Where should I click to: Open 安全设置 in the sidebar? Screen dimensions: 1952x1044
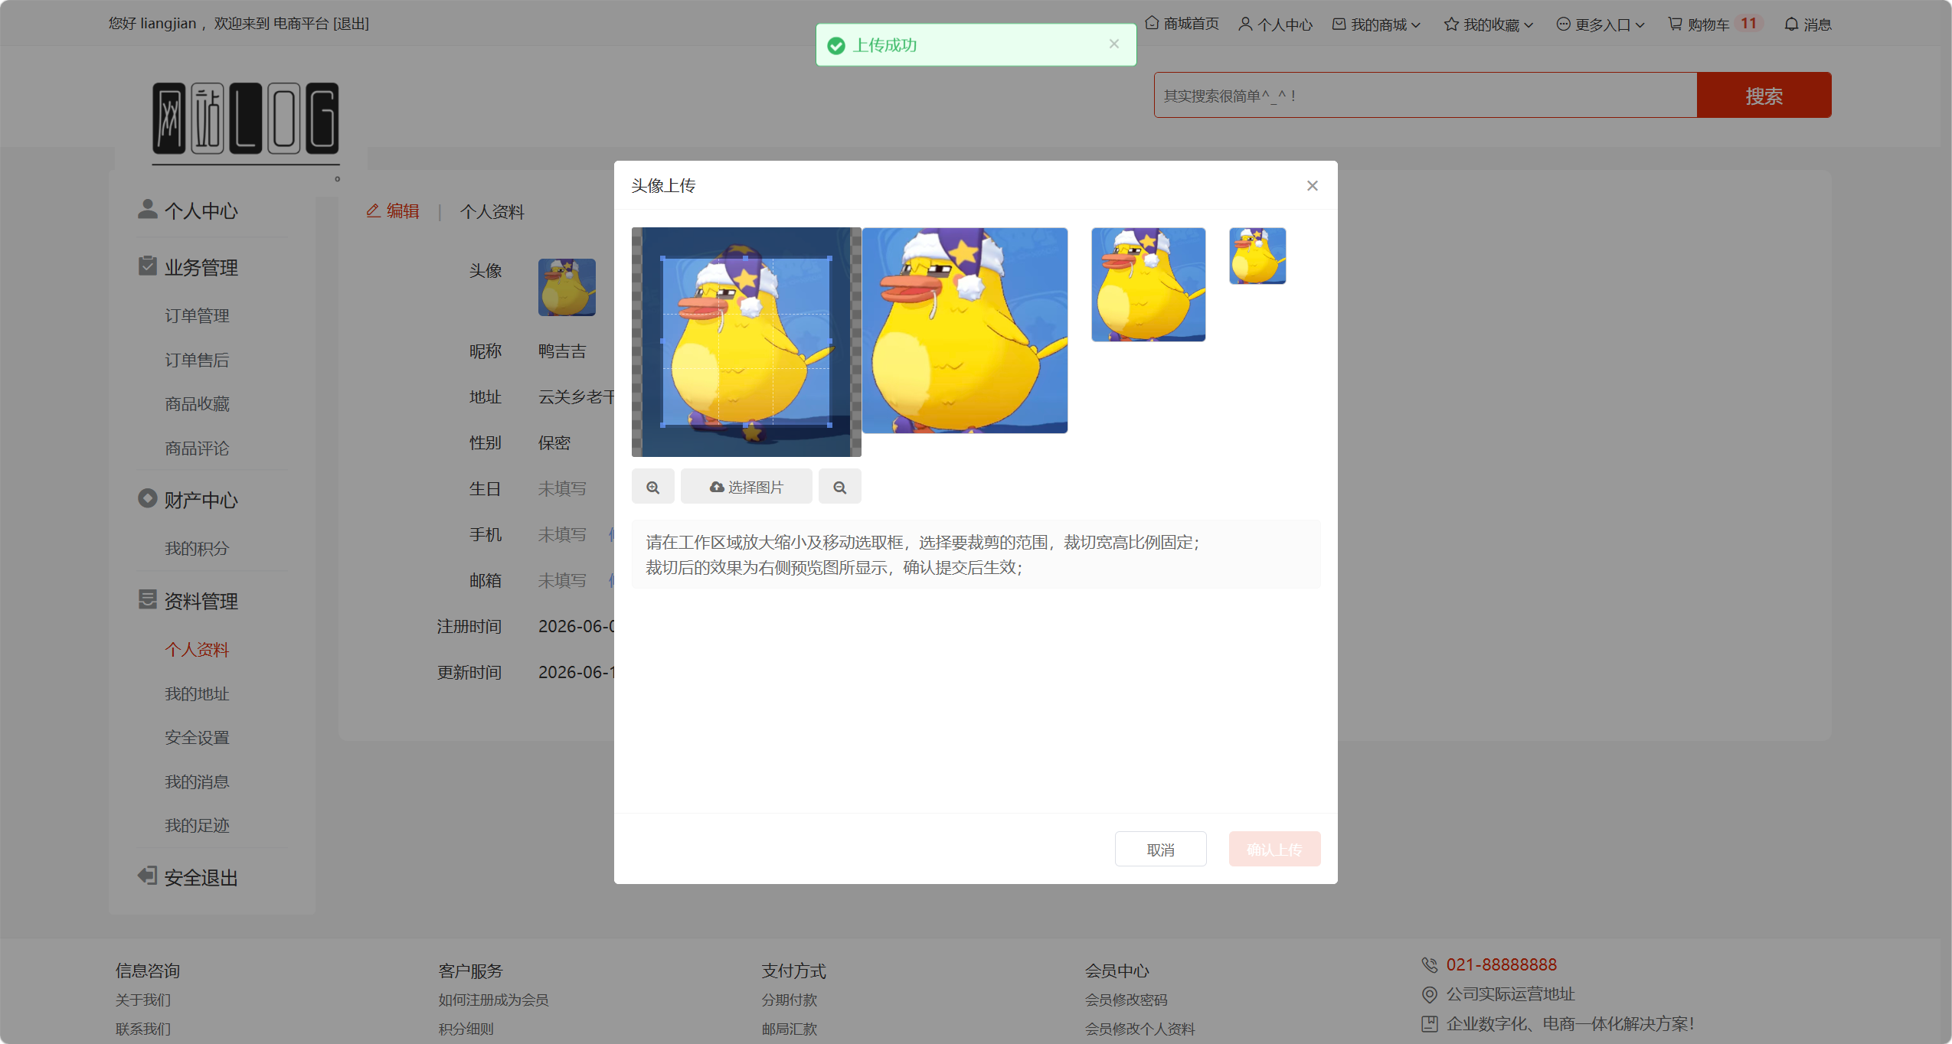coord(197,737)
